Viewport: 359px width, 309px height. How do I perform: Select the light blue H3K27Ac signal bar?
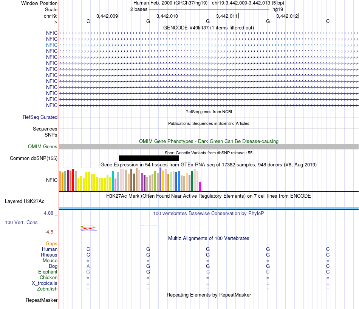pyautogui.click(x=209, y=208)
